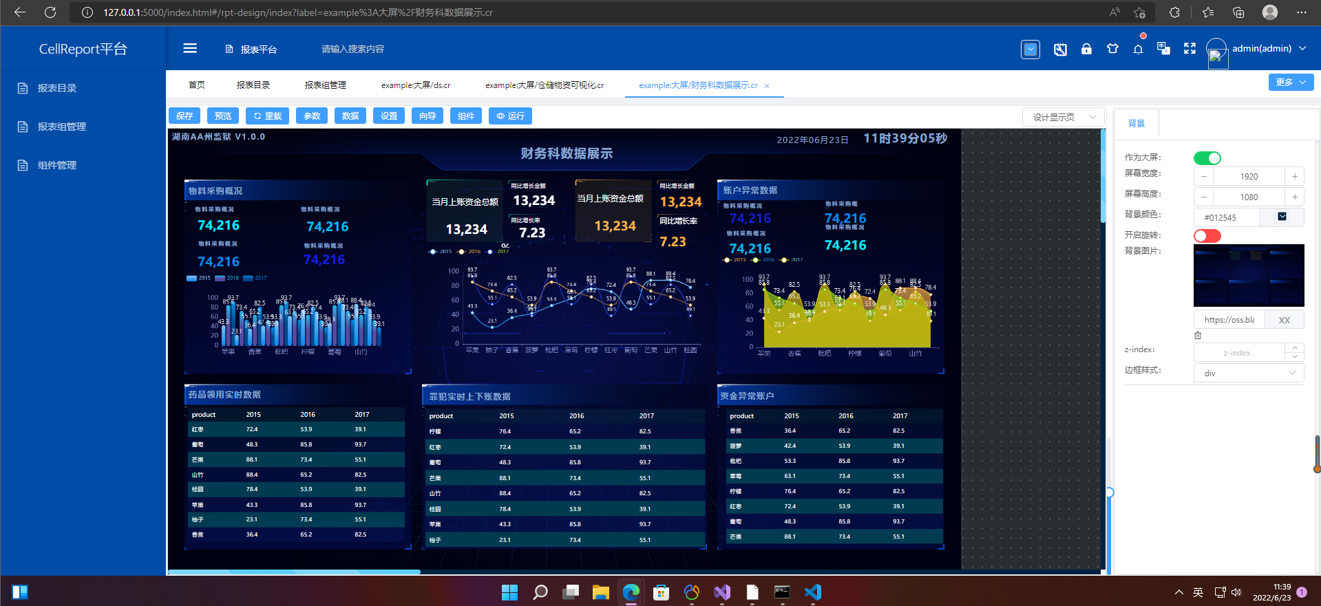Expand the 更多 dropdown button
The width and height of the screenshot is (1321, 606).
(x=1291, y=82)
